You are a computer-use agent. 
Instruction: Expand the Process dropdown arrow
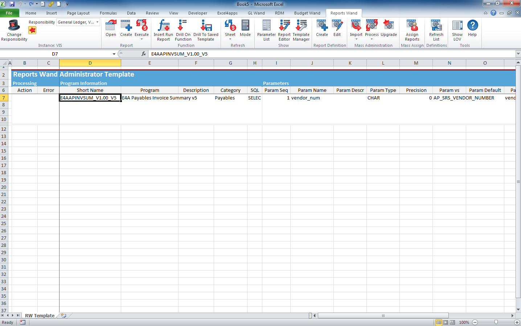[x=372, y=39]
